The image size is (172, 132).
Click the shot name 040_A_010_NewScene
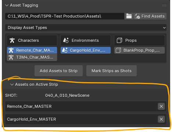[x=67, y=95]
